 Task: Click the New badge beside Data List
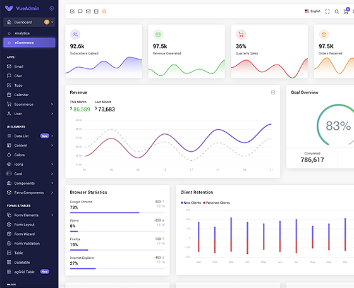(45, 136)
